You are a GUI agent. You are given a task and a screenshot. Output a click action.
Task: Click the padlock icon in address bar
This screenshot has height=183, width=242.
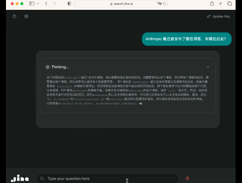tap(111, 4)
